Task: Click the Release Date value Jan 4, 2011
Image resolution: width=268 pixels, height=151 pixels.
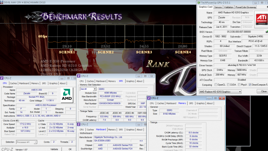Action: (222, 27)
